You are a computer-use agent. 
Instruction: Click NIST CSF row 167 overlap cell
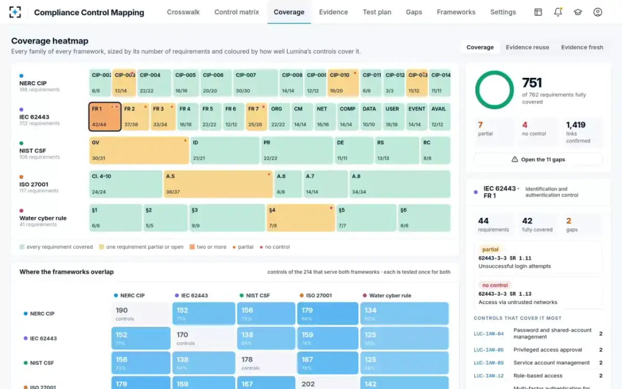coord(327,363)
